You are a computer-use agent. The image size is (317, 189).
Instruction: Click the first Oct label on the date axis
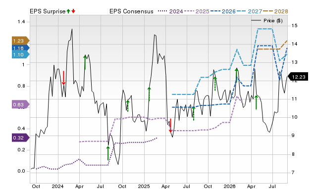[36, 186]
